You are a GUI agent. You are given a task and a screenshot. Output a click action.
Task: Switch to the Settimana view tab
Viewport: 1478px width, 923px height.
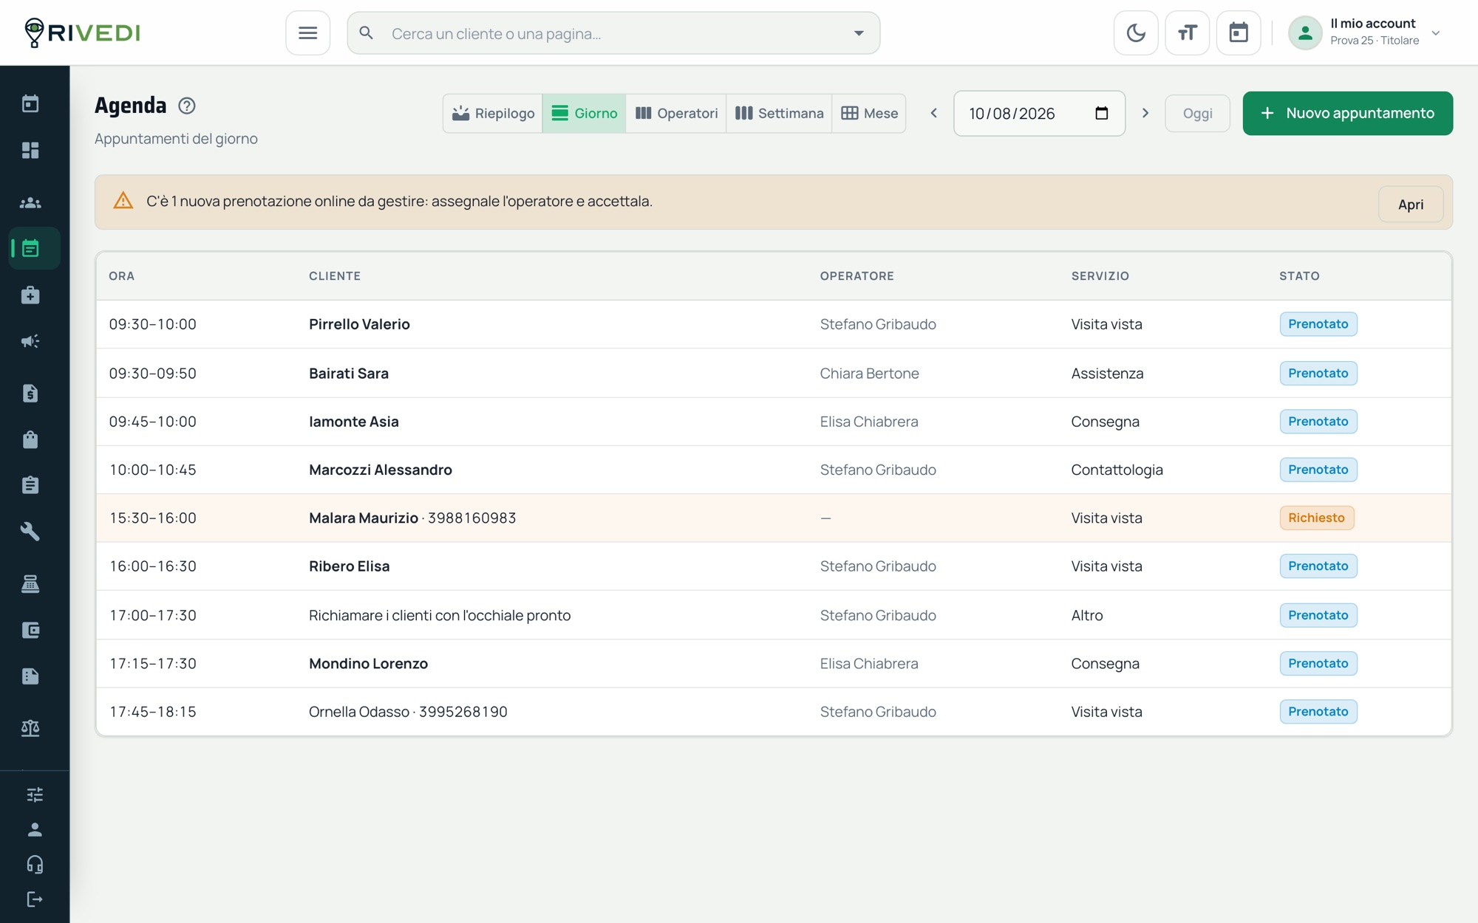pos(779,113)
